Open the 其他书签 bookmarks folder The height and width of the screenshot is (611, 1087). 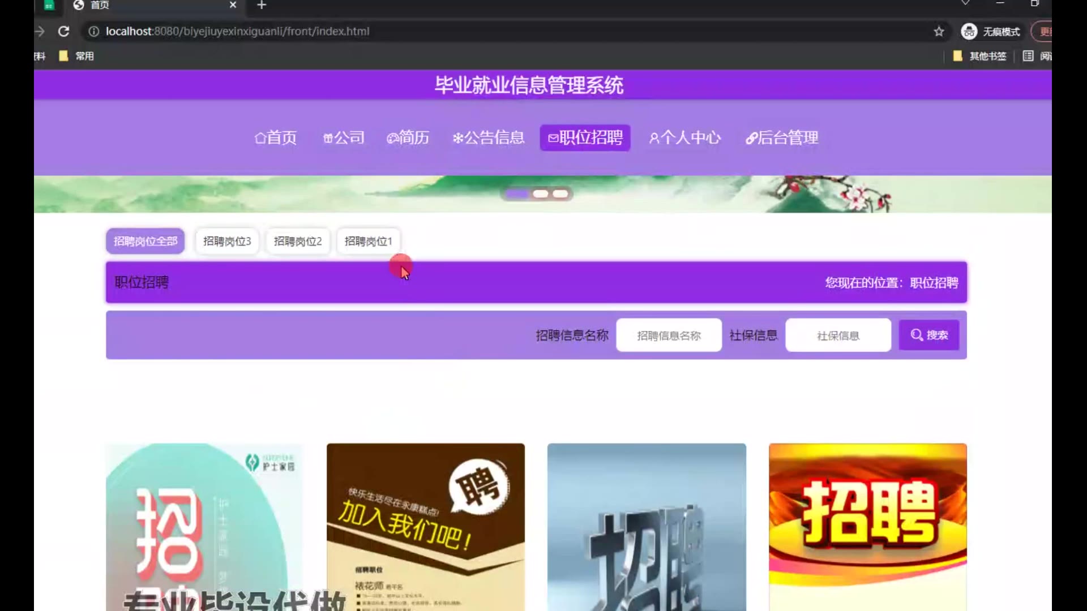tap(979, 56)
